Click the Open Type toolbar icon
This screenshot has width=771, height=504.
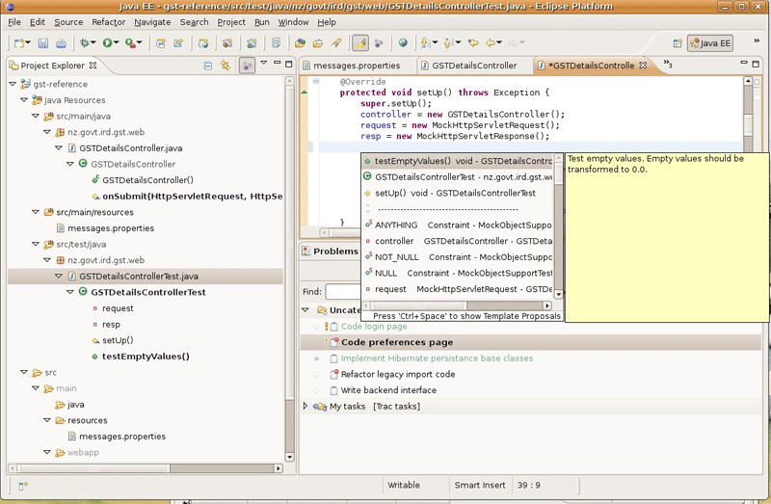point(300,43)
